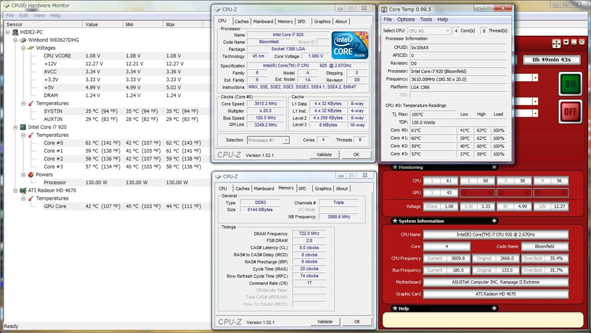Click the Intel Core i7 920 chip icon

(23, 127)
